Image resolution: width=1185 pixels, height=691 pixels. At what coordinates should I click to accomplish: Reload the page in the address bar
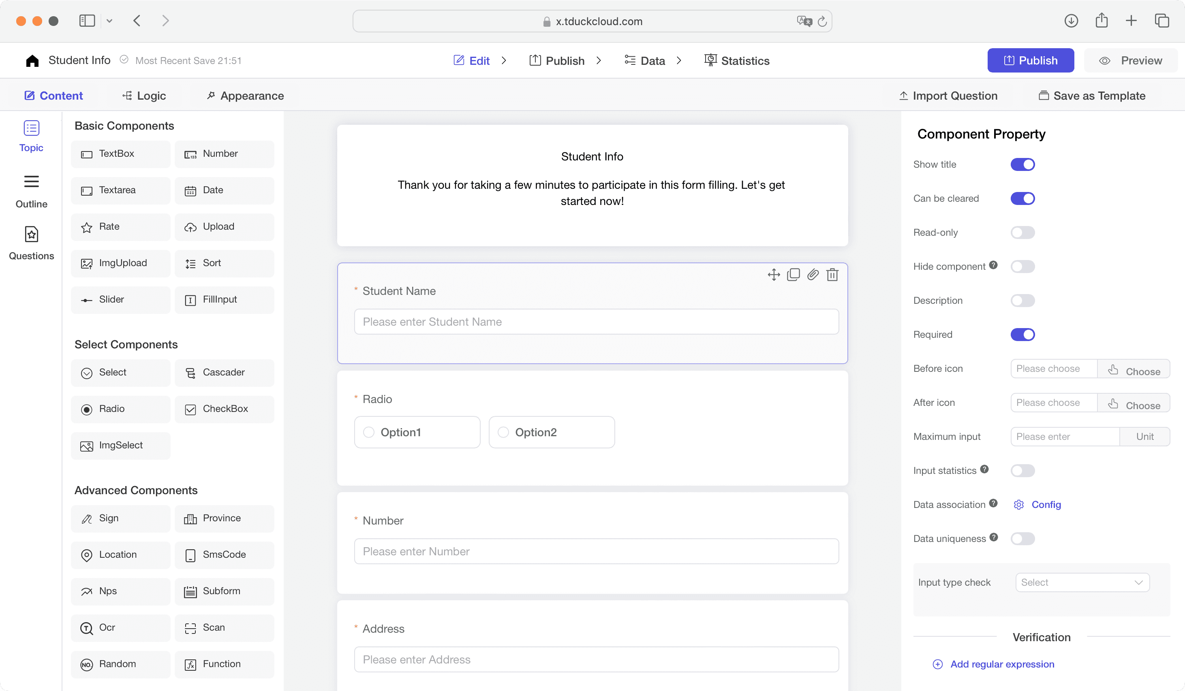click(x=822, y=21)
